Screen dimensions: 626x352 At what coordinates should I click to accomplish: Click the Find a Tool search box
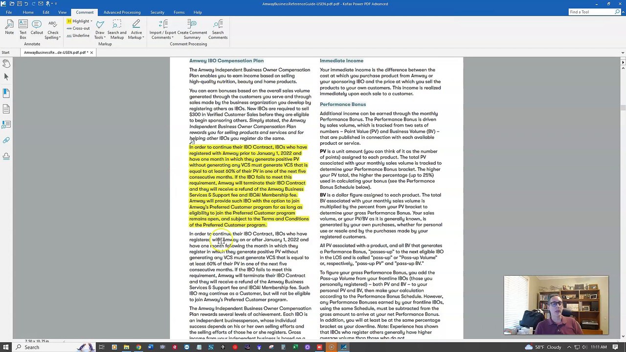[x=595, y=12]
